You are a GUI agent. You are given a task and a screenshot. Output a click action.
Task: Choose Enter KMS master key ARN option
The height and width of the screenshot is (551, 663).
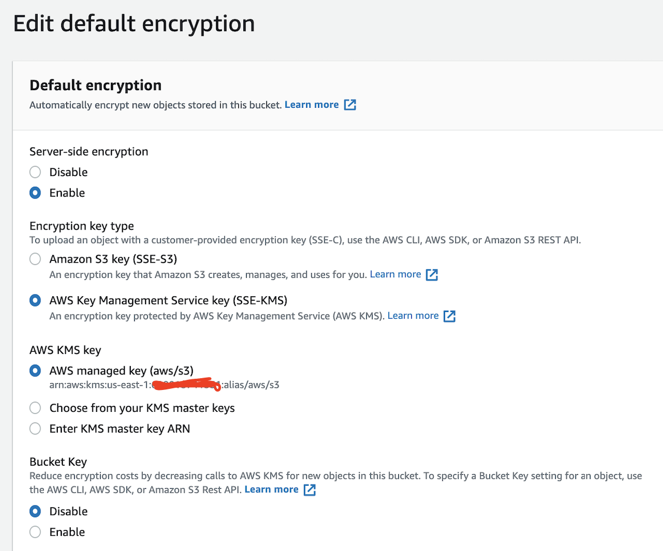coord(35,429)
